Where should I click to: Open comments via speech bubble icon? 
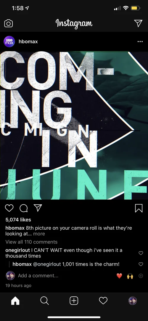(x=23, y=208)
